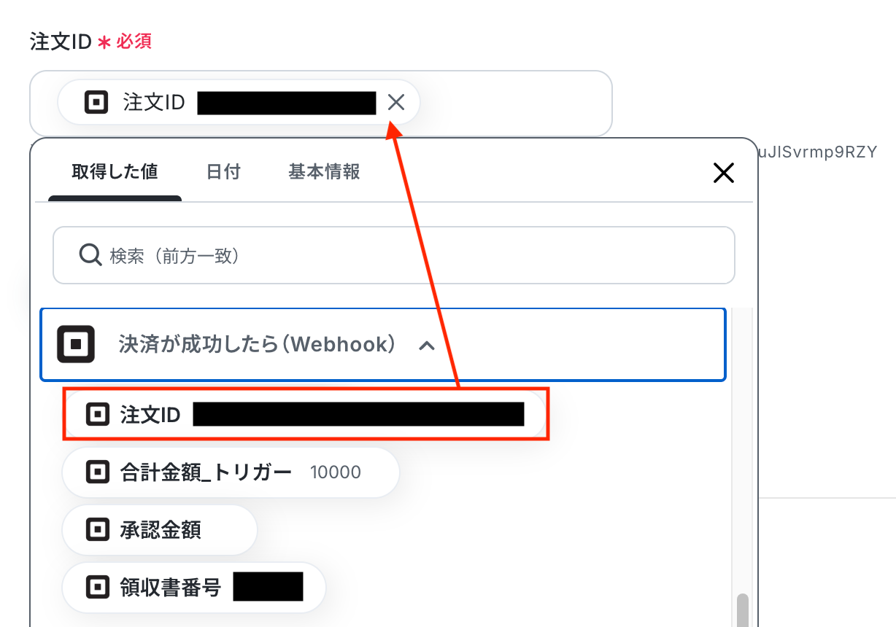Collapse 決済が成功したら(Webhook) chevron
Image resolution: width=896 pixels, height=627 pixels.
point(427,346)
